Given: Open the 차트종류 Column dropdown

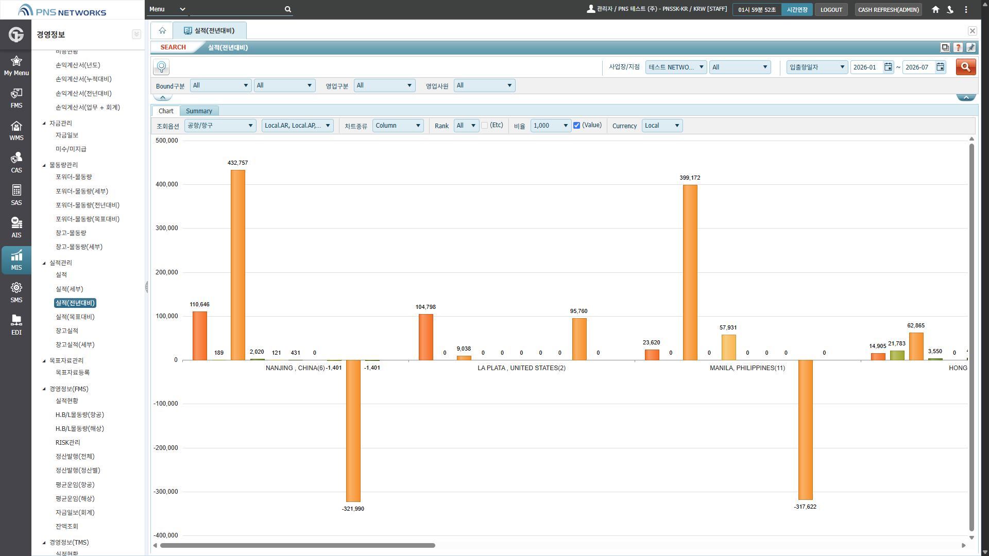Looking at the screenshot, I should point(398,126).
